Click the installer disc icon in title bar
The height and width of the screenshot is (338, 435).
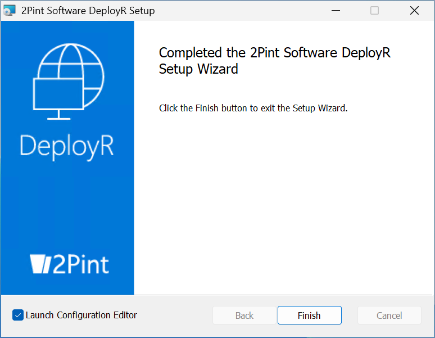[x=10, y=11]
